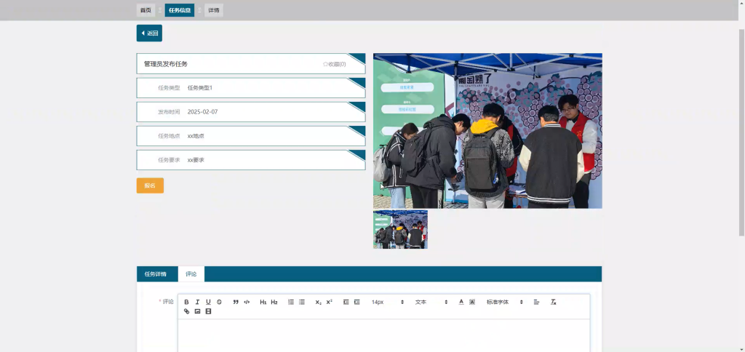
Task: Open the text color picker
Action: (x=461, y=302)
